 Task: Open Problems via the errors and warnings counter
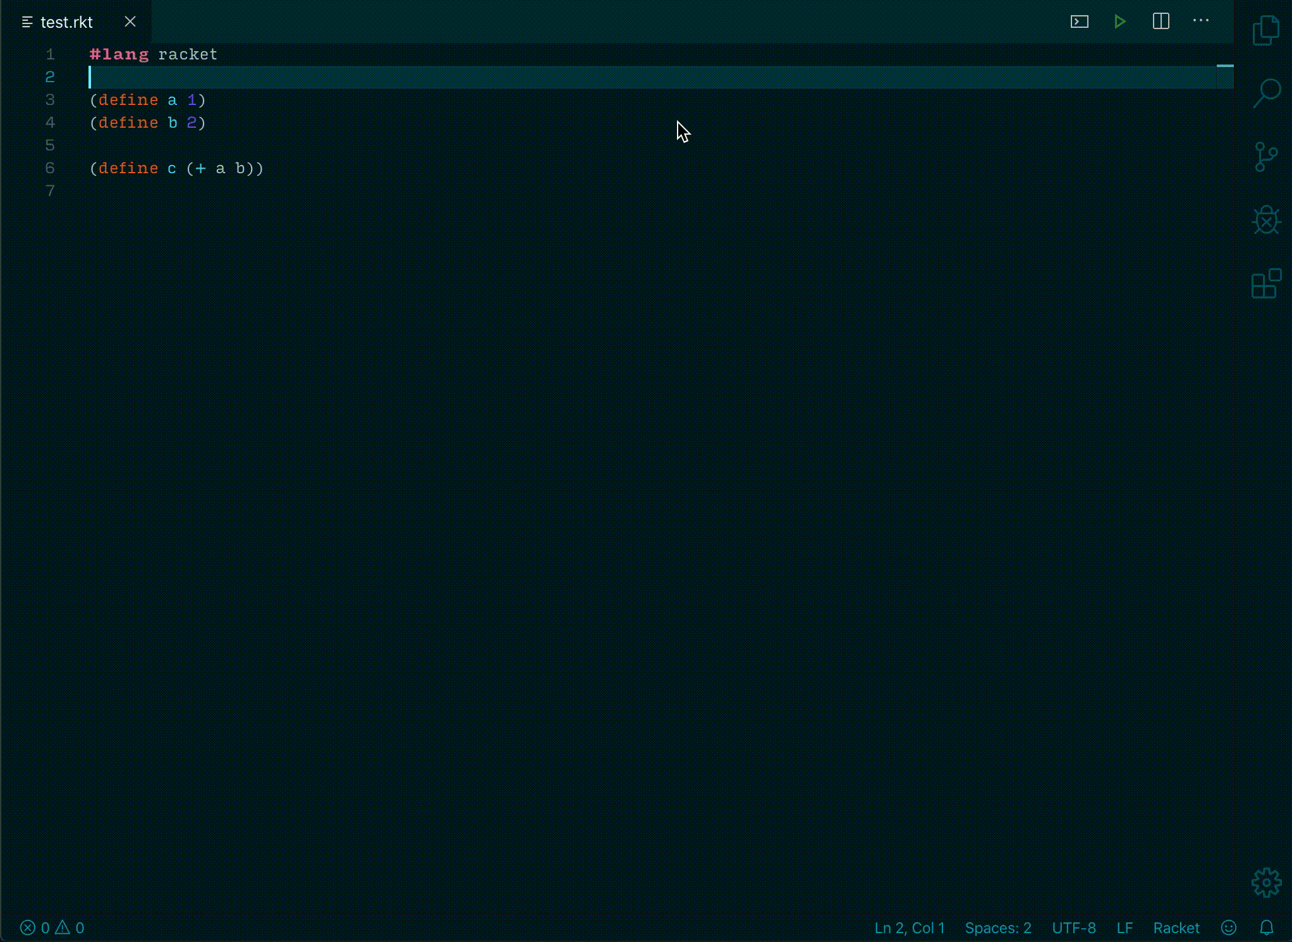click(x=51, y=927)
